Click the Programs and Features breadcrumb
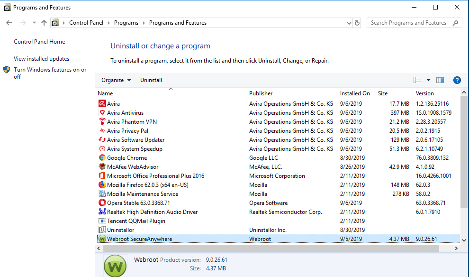Viewport: 469px width, 277px height. tap(178, 23)
